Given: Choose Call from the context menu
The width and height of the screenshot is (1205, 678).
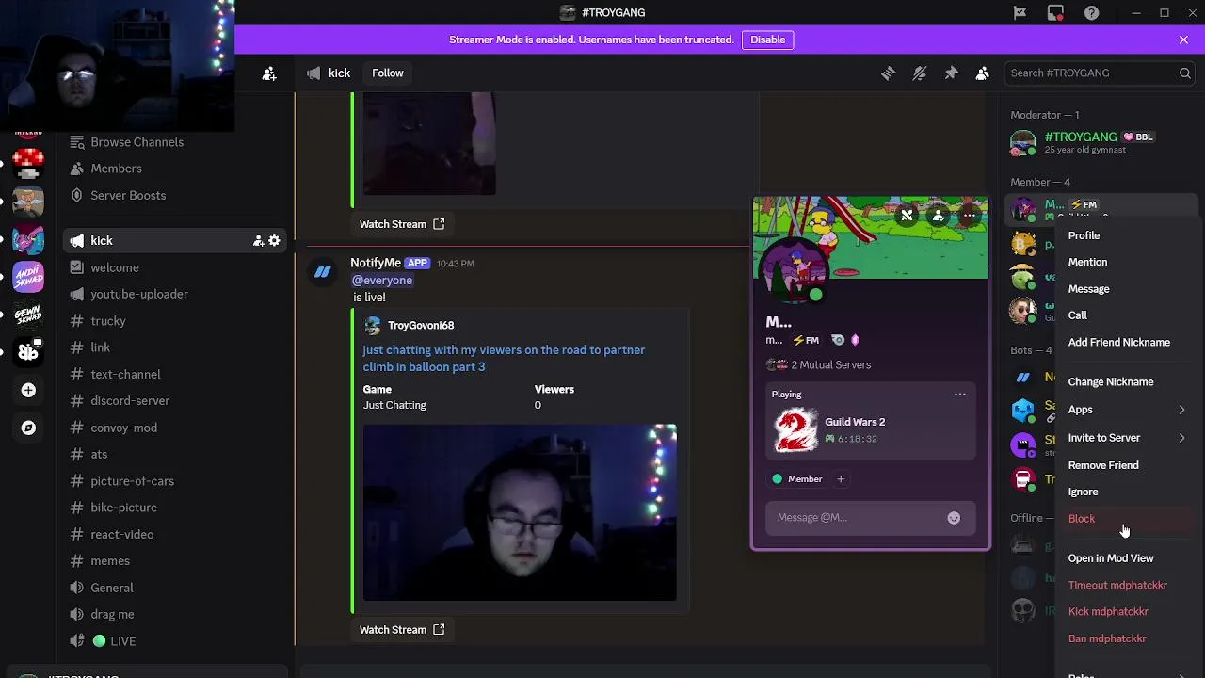Looking at the screenshot, I should tap(1127, 315).
